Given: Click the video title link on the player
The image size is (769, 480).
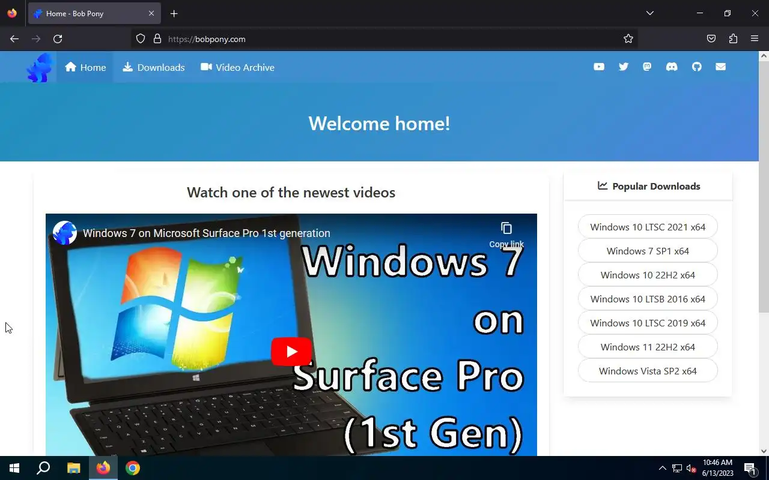Looking at the screenshot, I should 207,233.
